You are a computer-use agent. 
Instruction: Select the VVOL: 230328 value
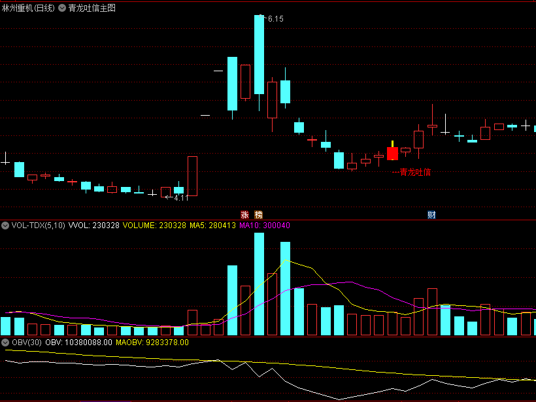pyautogui.click(x=94, y=226)
